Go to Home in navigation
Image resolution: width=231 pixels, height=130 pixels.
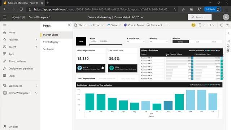pyautogui.click(x=12, y=32)
